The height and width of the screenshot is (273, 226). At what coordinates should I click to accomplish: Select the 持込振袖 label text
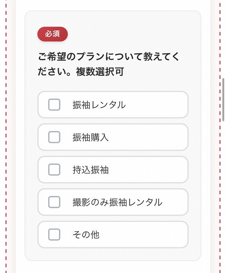pos(90,170)
